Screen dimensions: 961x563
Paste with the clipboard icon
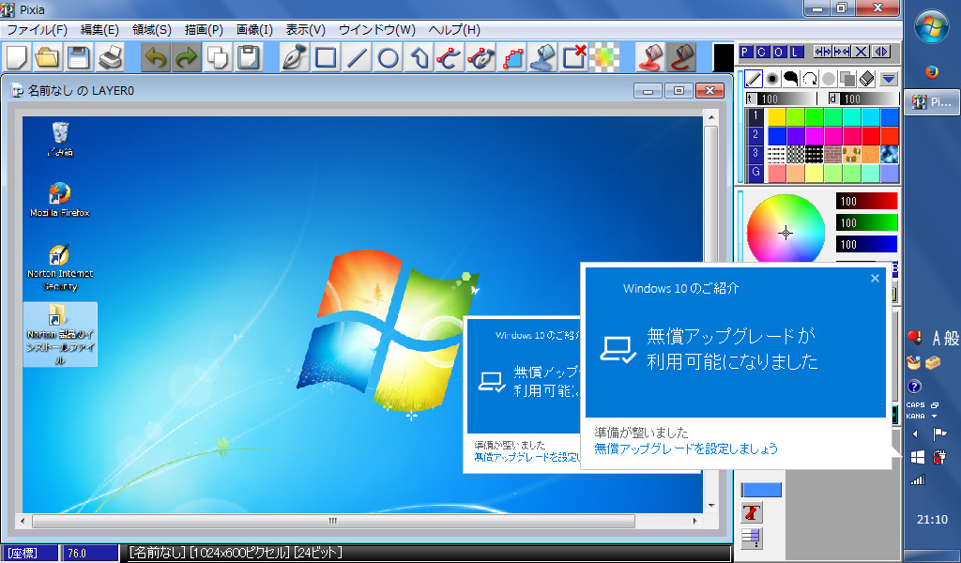pyautogui.click(x=249, y=57)
